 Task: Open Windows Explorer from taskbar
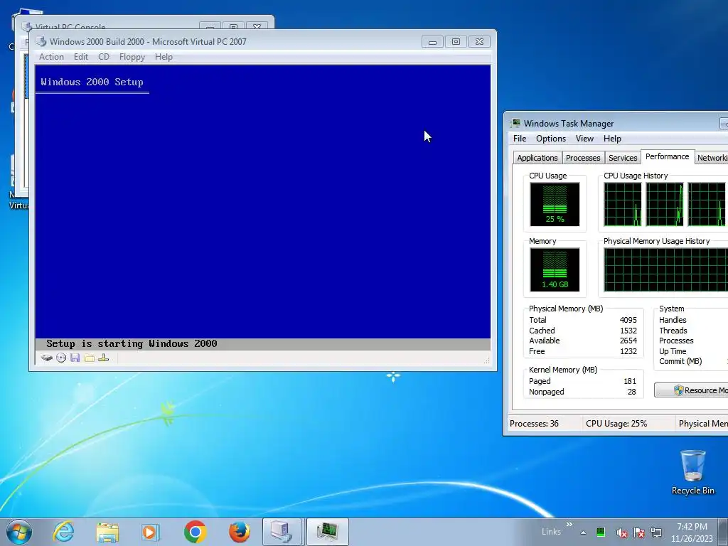107,532
